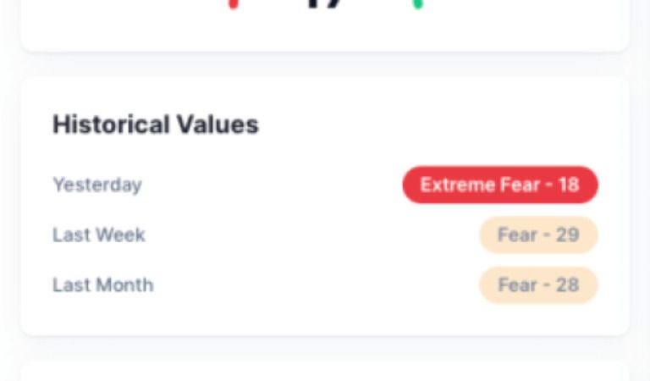This screenshot has width=650, height=381.
Task: Select the Last Week label
Action: (x=99, y=235)
